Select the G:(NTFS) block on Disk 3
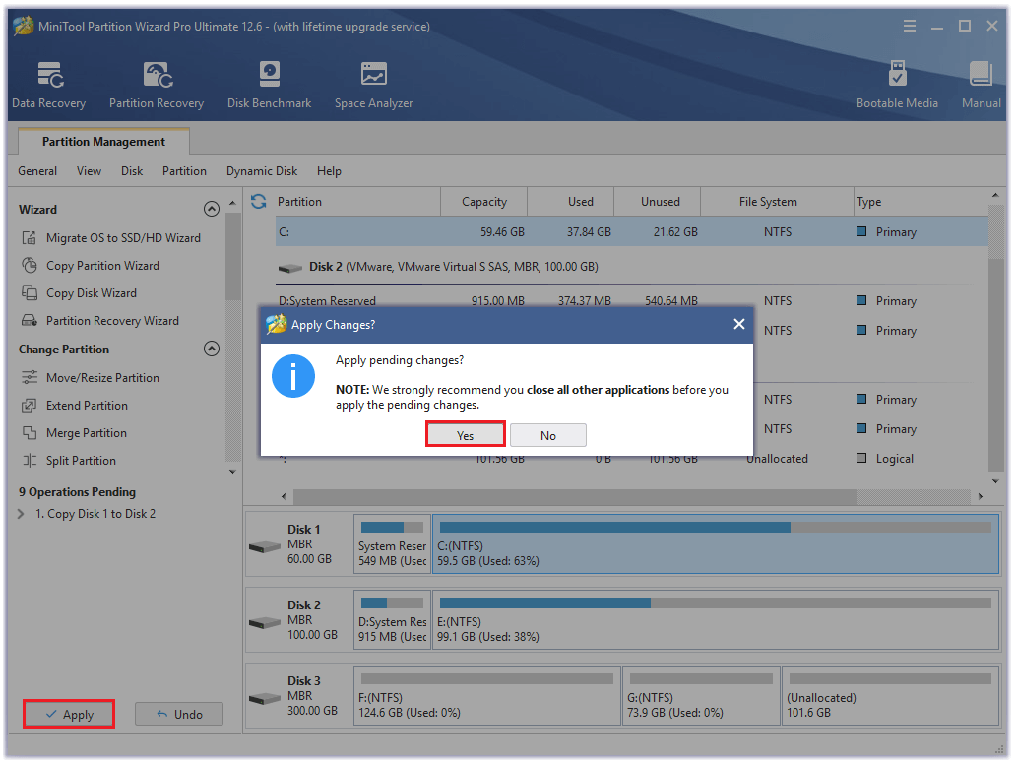Viewport: 1016px width, 763px height. (x=701, y=696)
